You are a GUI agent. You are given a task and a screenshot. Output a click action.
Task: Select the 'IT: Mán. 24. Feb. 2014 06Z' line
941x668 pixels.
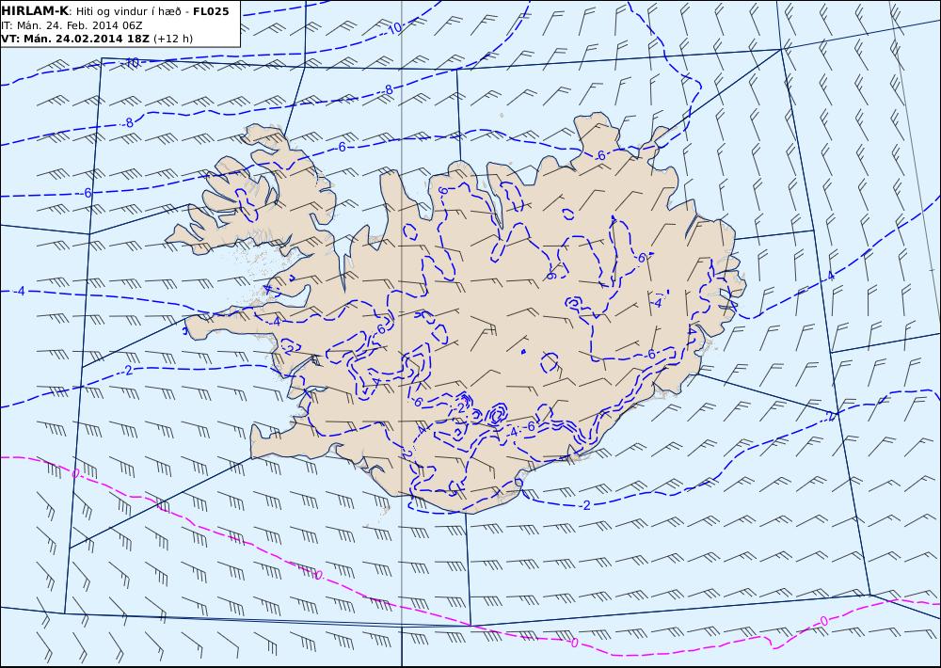(72, 25)
